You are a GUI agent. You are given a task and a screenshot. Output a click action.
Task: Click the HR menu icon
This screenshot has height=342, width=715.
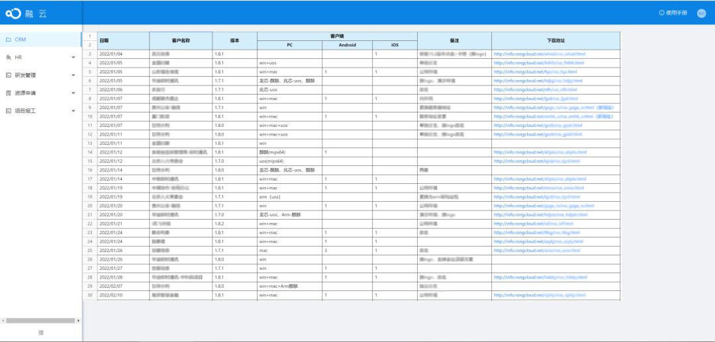point(8,58)
